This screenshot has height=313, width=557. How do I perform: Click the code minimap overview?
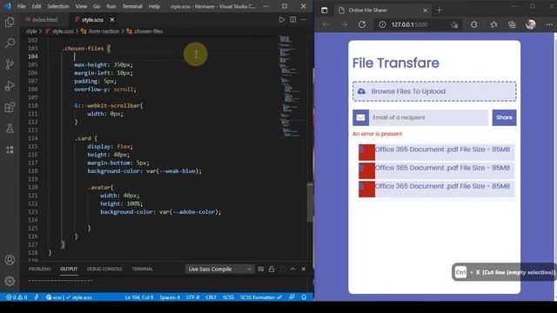click(292, 87)
